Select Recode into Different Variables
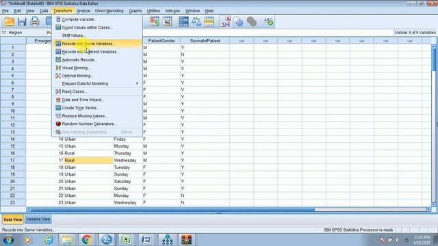The width and height of the screenshot is (438, 246). [x=97, y=52]
